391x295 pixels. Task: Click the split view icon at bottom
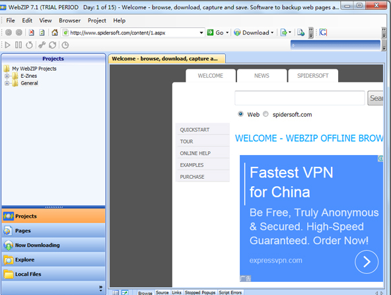pyautogui.click(x=115, y=292)
